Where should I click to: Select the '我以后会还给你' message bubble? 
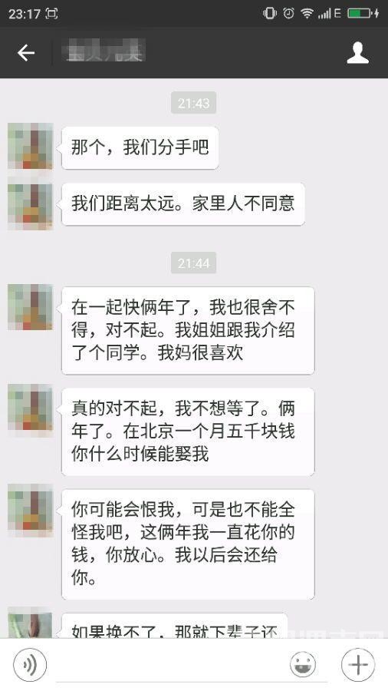(188, 544)
